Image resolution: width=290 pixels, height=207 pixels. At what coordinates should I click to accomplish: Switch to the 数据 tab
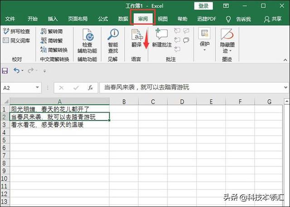[123, 19]
